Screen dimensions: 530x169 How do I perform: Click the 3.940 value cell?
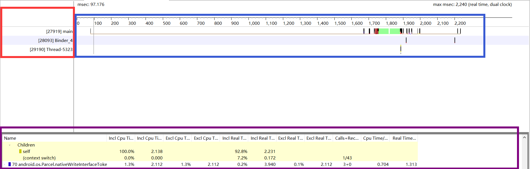270,164
